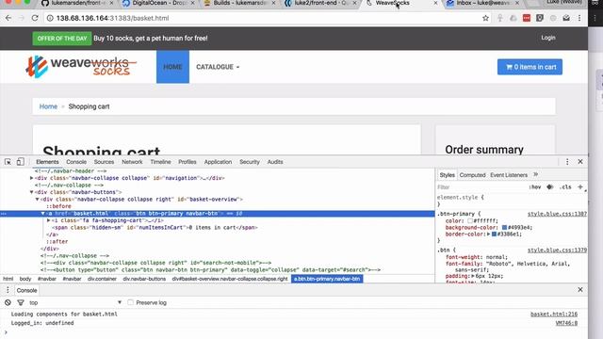Screen dimensions: 603x339
Task: Open the basket.html:216 console source link
Action: tap(554, 314)
